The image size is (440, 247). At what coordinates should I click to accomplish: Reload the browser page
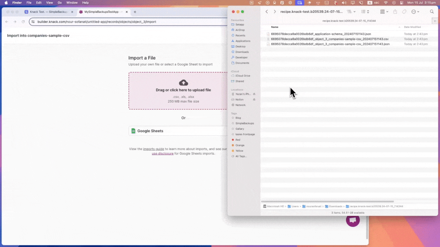pos(23,22)
